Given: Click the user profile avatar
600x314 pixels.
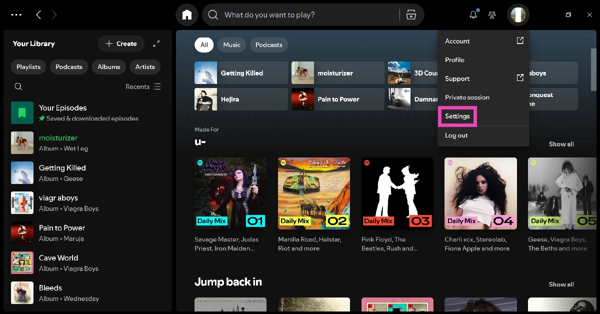Looking at the screenshot, I should (x=517, y=15).
